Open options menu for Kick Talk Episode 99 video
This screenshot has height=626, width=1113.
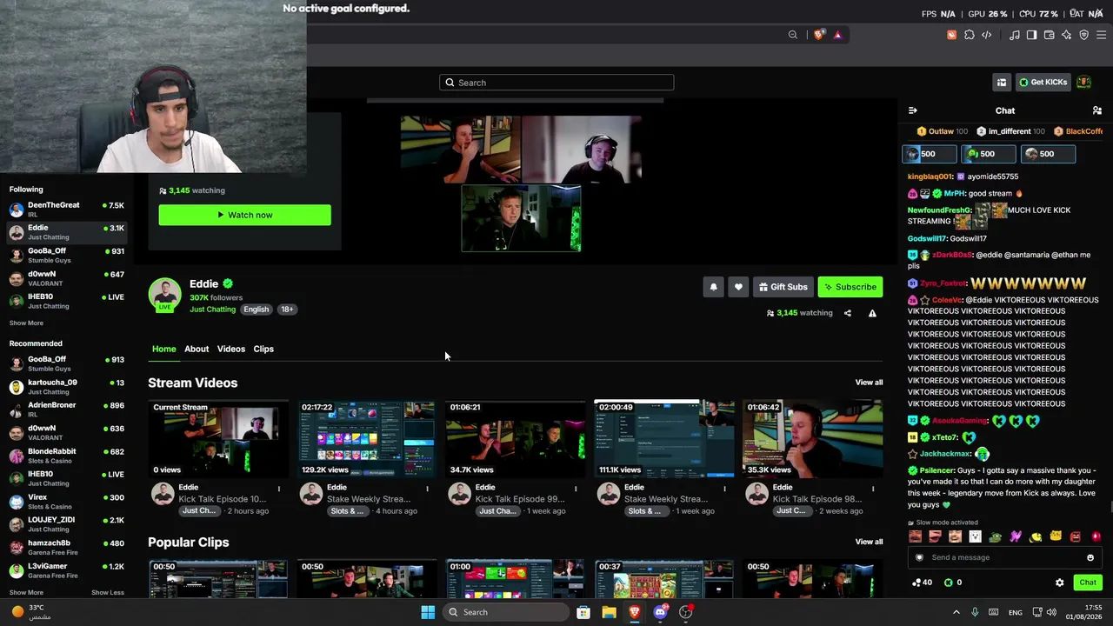pyautogui.click(x=576, y=489)
